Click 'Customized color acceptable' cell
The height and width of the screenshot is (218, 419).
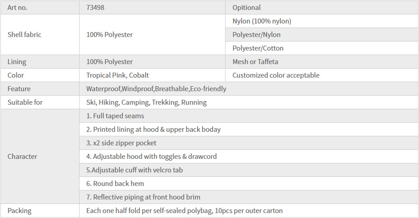click(x=276, y=75)
